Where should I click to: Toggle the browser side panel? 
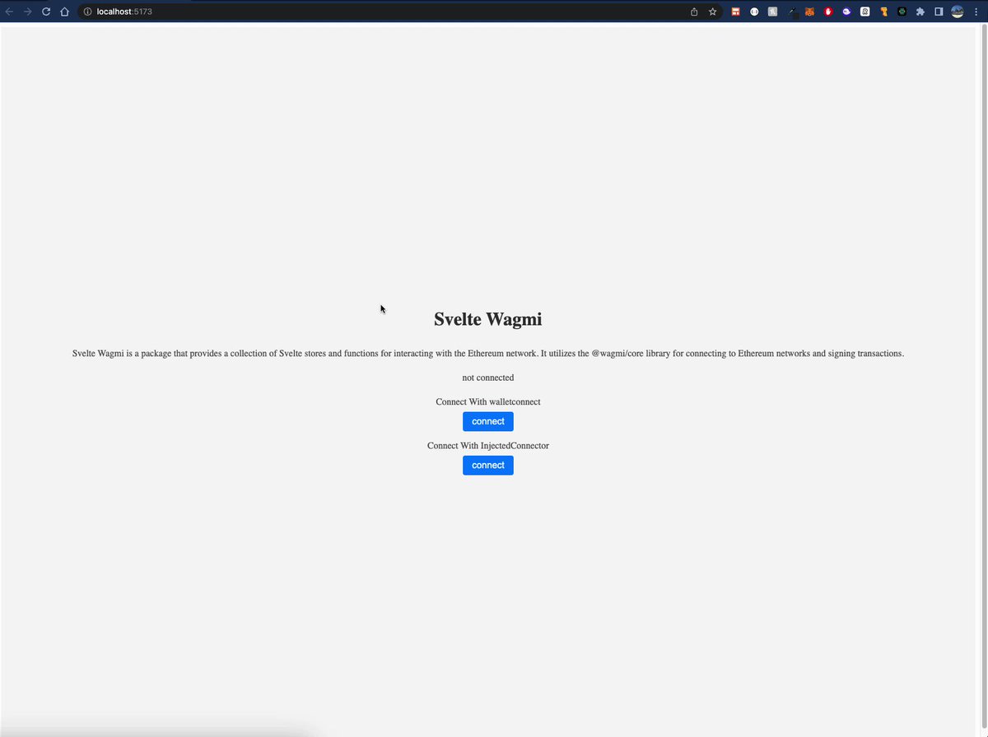click(x=939, y=12)
